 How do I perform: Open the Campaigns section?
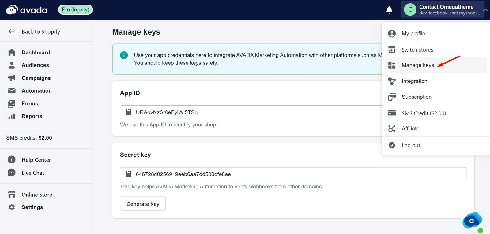36,78
